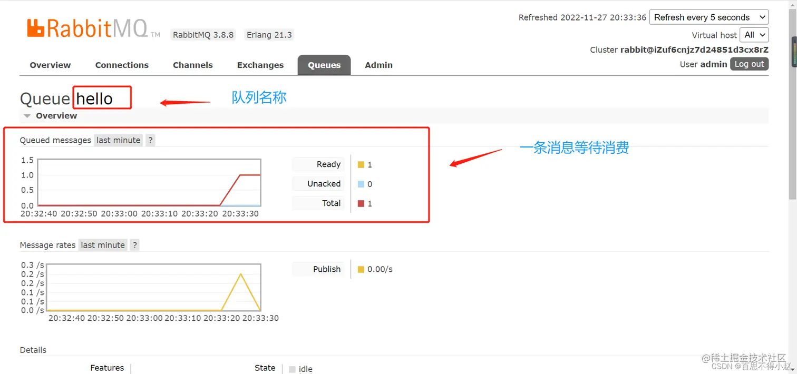
Task: Open the Admin tab
Action: pyautogui.click(x=378, y=65)
